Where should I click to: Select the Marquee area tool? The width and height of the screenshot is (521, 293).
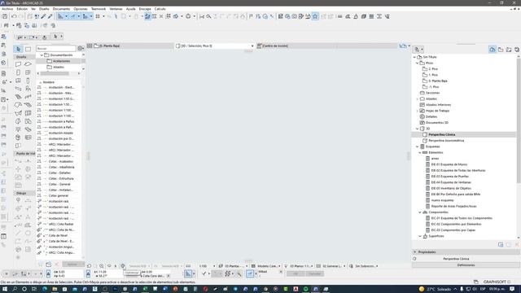[x=28, y=49]
